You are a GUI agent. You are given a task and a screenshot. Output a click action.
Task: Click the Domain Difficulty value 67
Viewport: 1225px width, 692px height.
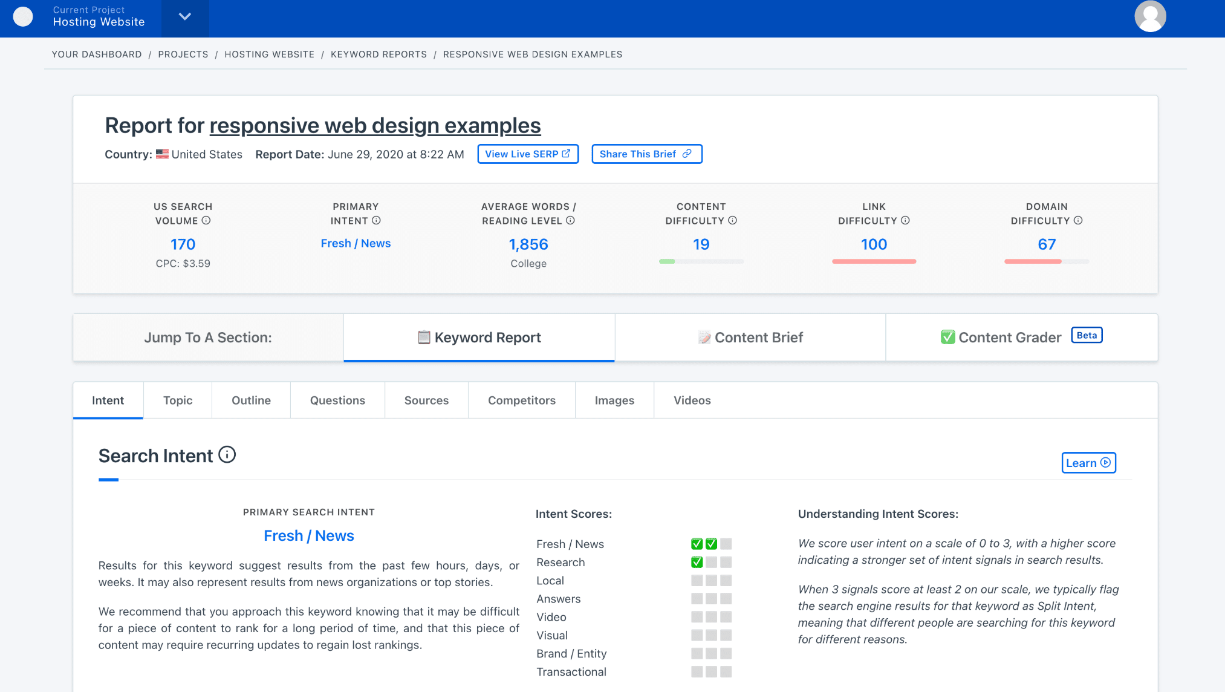pos(1047,244)
